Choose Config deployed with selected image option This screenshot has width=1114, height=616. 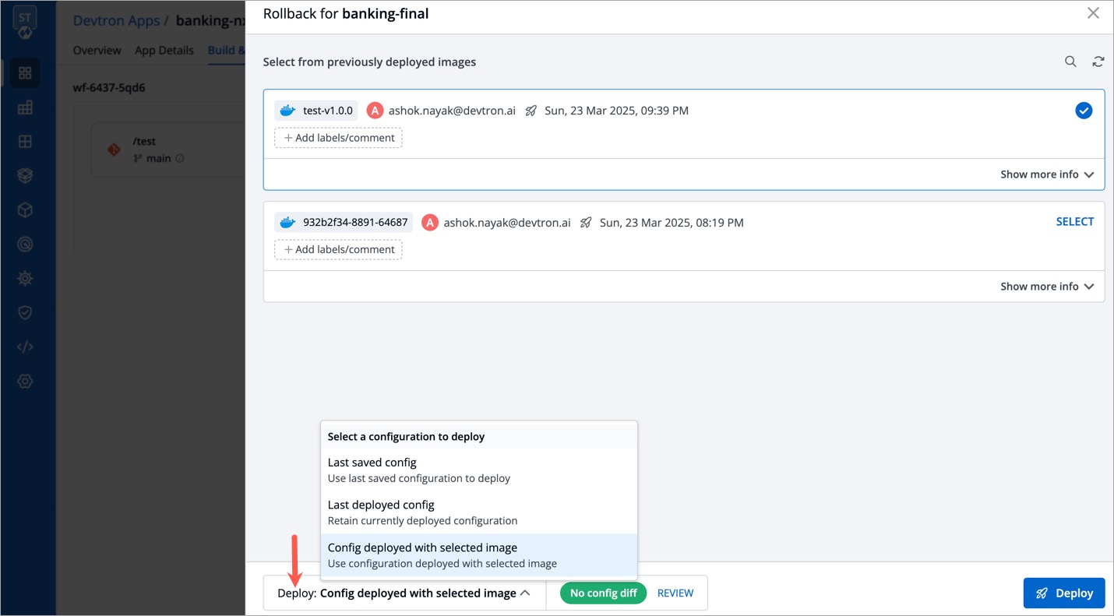point(478,554)
